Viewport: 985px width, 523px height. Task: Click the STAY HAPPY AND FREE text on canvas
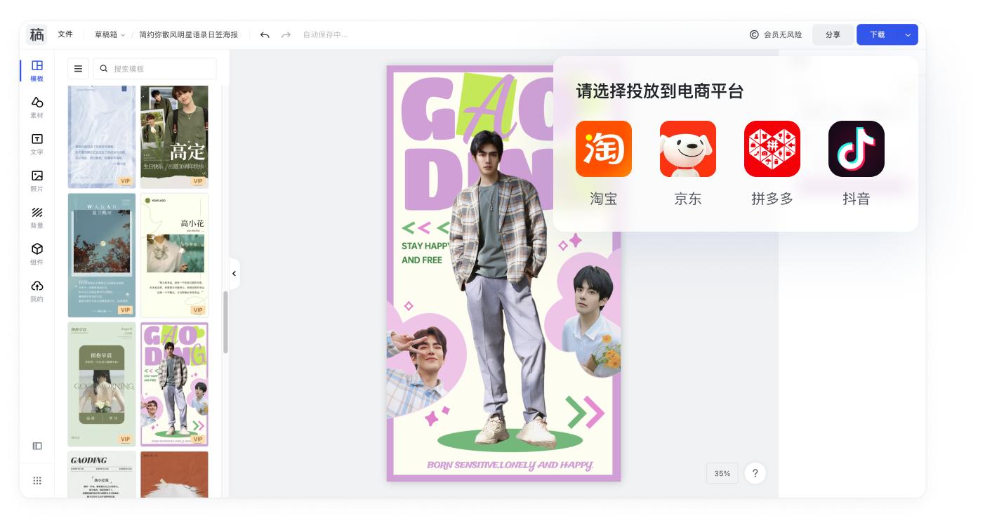coord(424,253)
